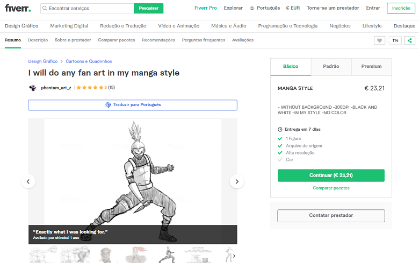Click the translate icon beside Traduzir
Screen dimensions: 419x268
(x=107, y=105)
